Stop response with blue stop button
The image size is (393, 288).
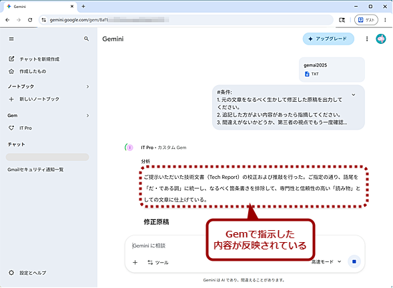[354, 261]
